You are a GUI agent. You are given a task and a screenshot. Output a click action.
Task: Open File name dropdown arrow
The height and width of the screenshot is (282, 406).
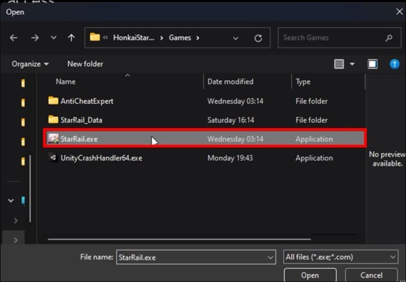point(270,257)
